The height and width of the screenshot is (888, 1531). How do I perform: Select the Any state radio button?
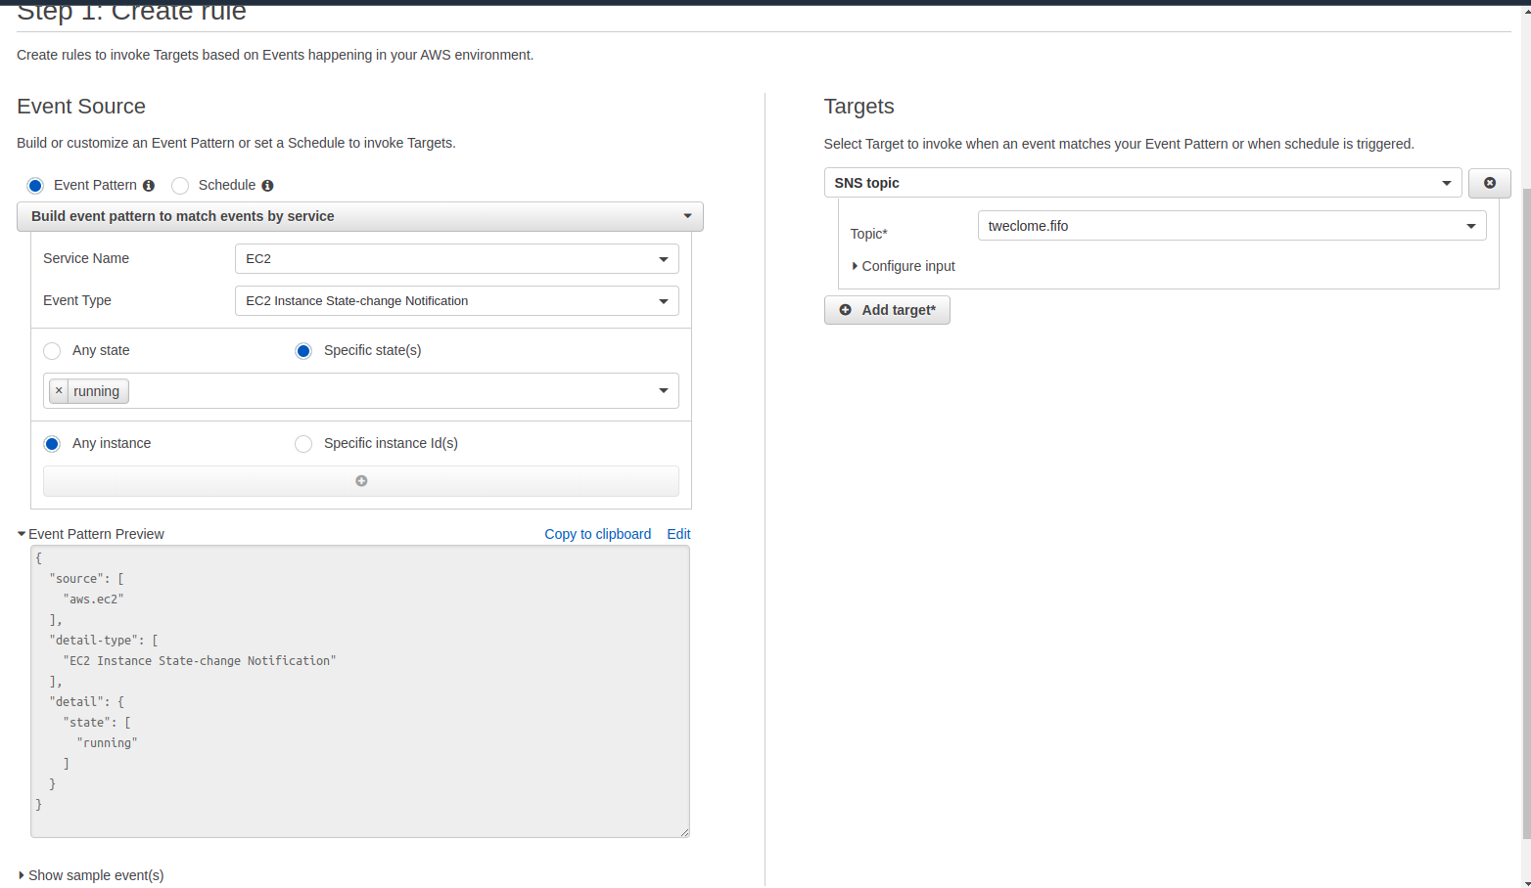51,350
